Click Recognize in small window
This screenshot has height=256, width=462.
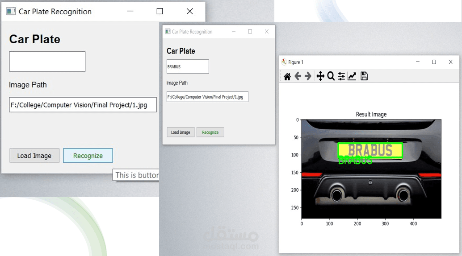pyautogui.click(x=210, y=132)
